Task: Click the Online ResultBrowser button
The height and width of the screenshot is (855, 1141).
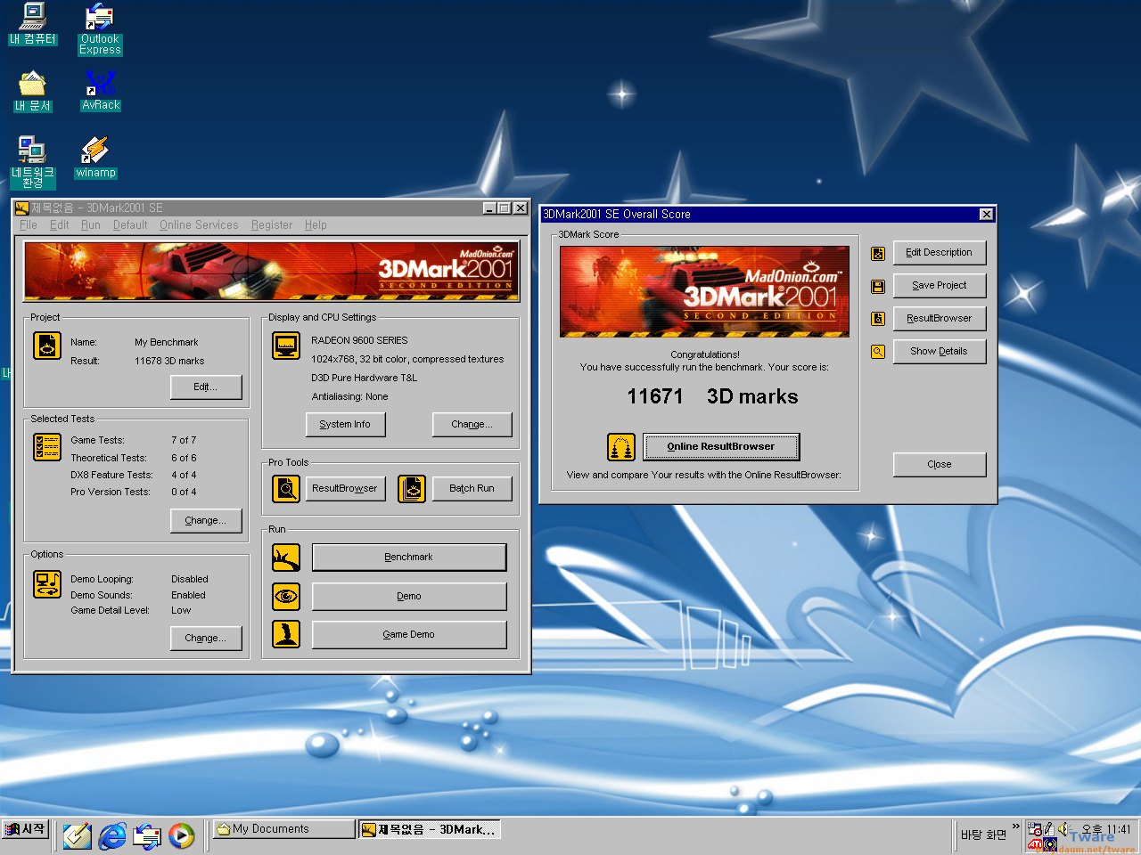Action: [721, 447]
